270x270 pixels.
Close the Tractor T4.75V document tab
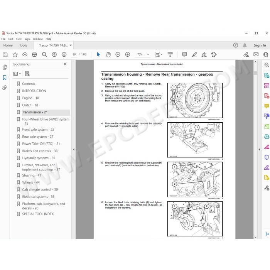coord(71,45)
